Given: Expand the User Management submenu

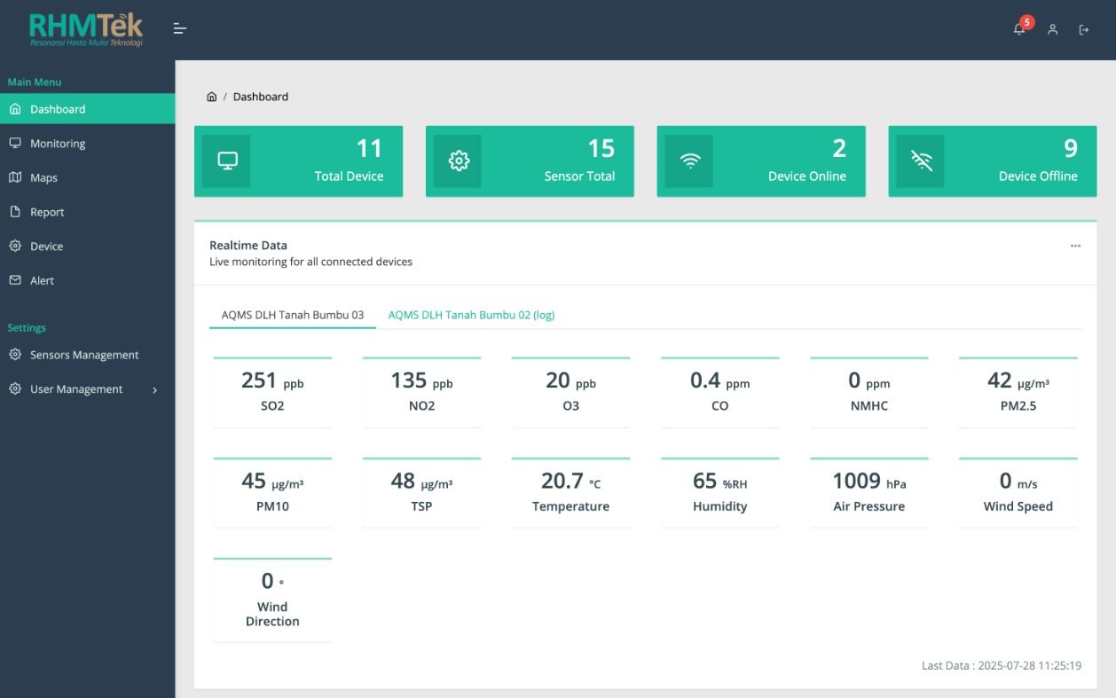Looking at the screenshot, I should tap(154, 388).
